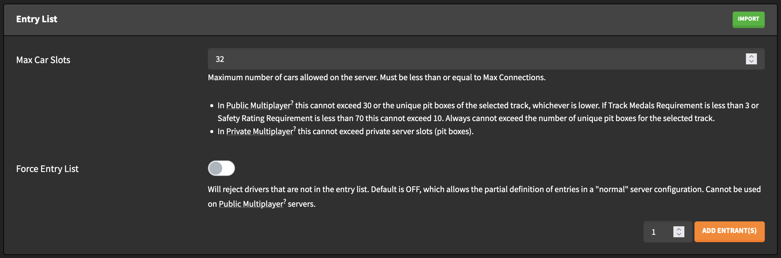Decrease the number of entrants to add

pos(679,234)
